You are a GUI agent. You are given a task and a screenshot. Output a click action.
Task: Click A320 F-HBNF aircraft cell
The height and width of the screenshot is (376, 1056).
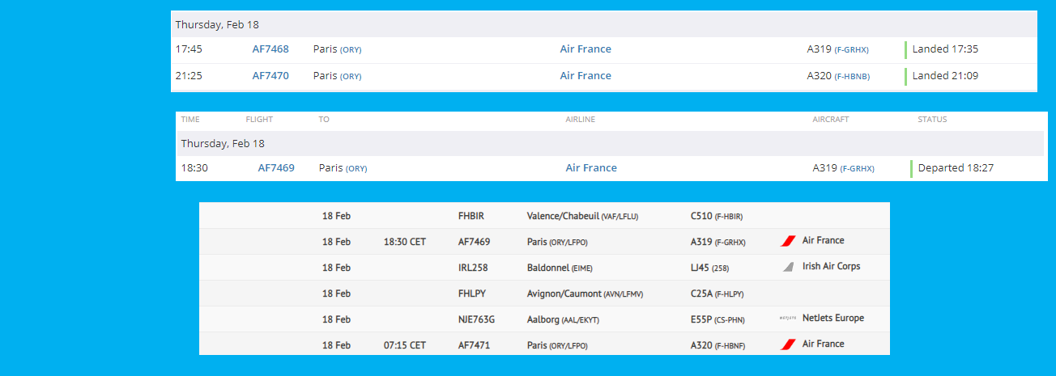coord(717,345)
